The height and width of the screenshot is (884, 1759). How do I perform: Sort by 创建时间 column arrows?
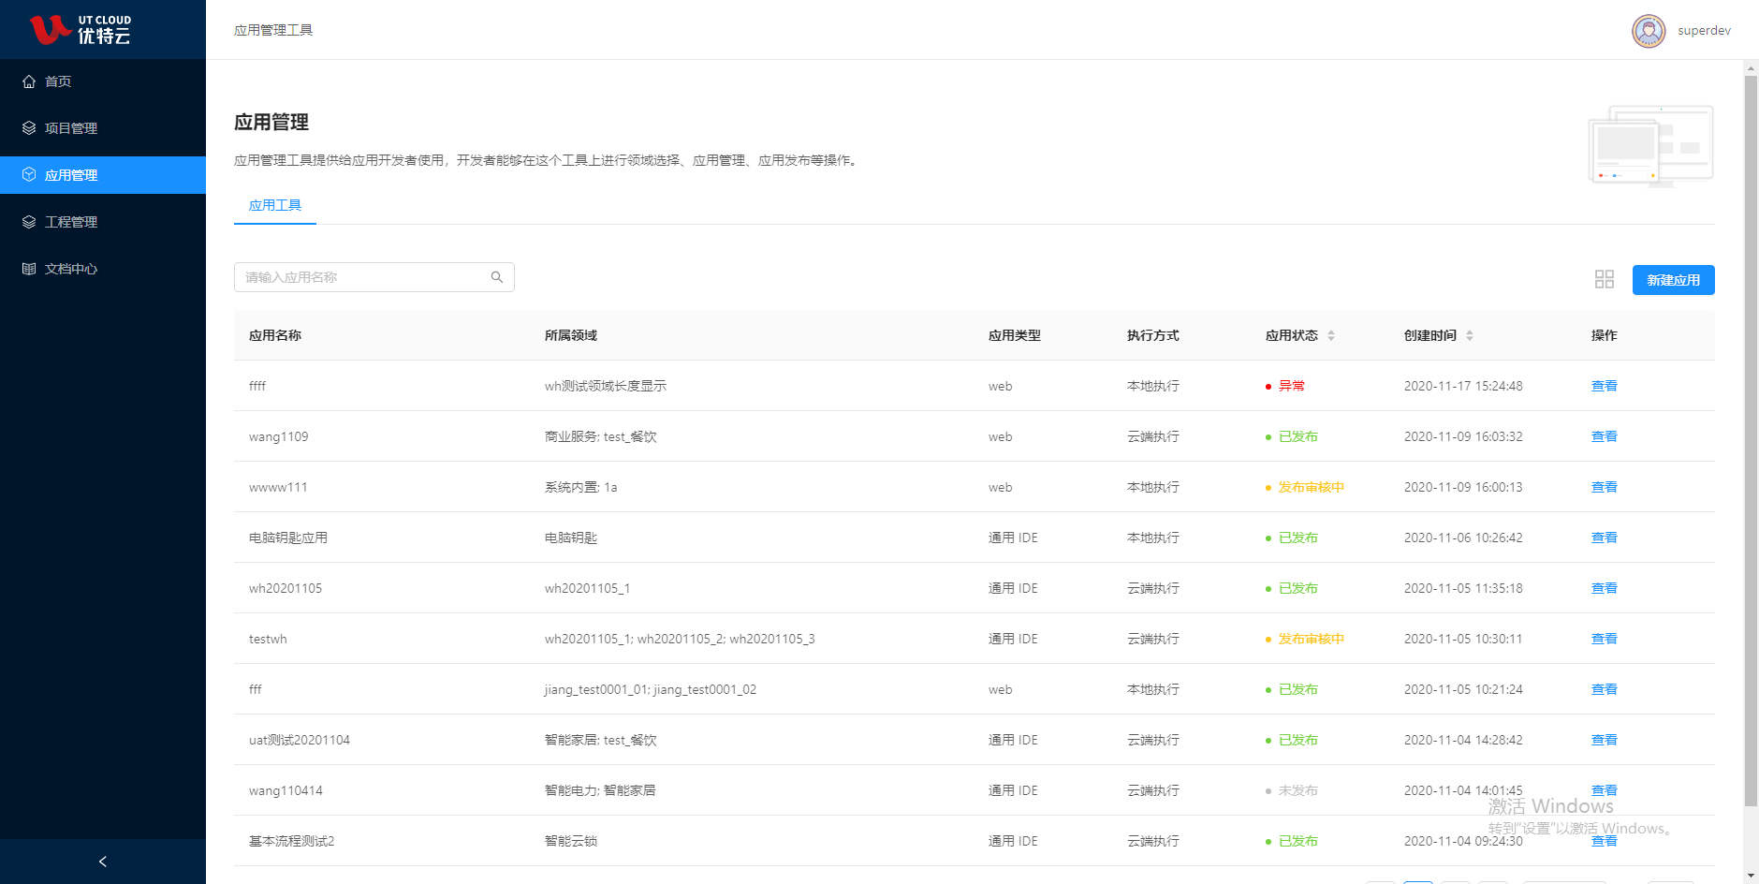[x=1470, y=335]
